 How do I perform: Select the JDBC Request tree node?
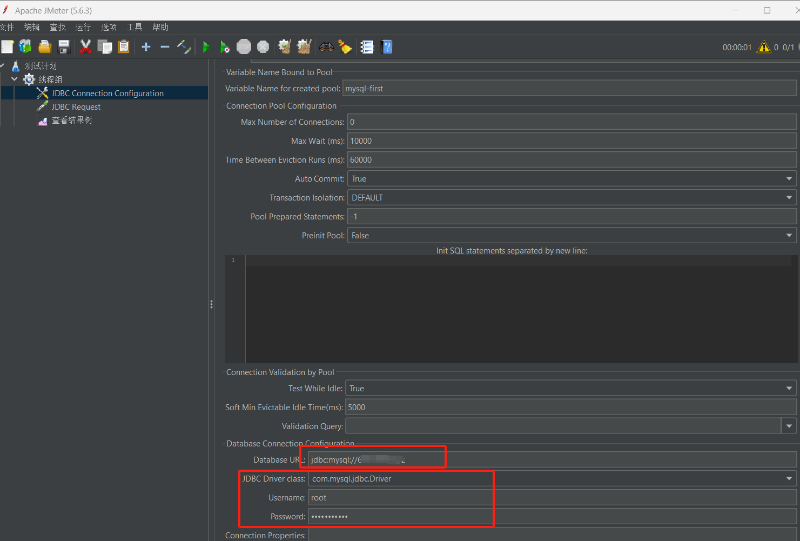pyautogui.click(x=76, y=106)
